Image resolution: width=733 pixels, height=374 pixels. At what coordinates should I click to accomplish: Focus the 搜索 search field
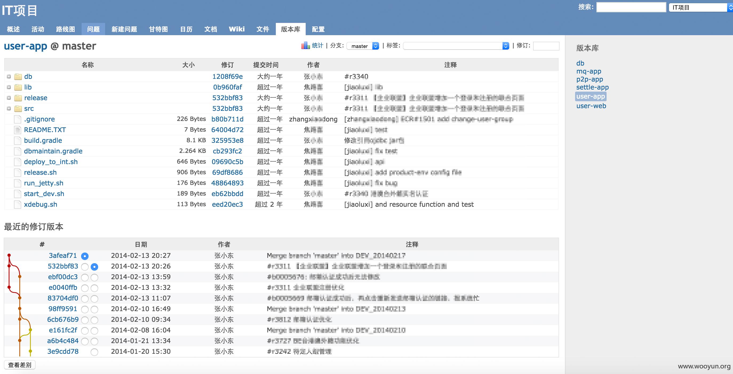coord(631,7)
